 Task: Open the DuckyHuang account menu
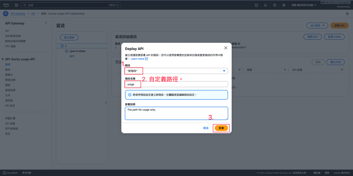(x=343, y=7)
